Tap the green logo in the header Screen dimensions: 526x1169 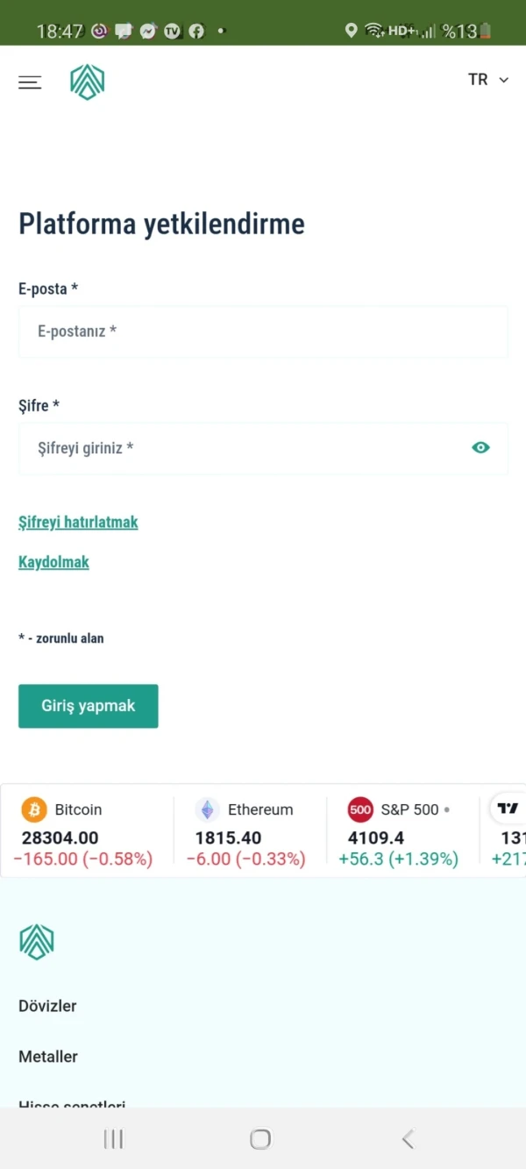tap(88, 82)
